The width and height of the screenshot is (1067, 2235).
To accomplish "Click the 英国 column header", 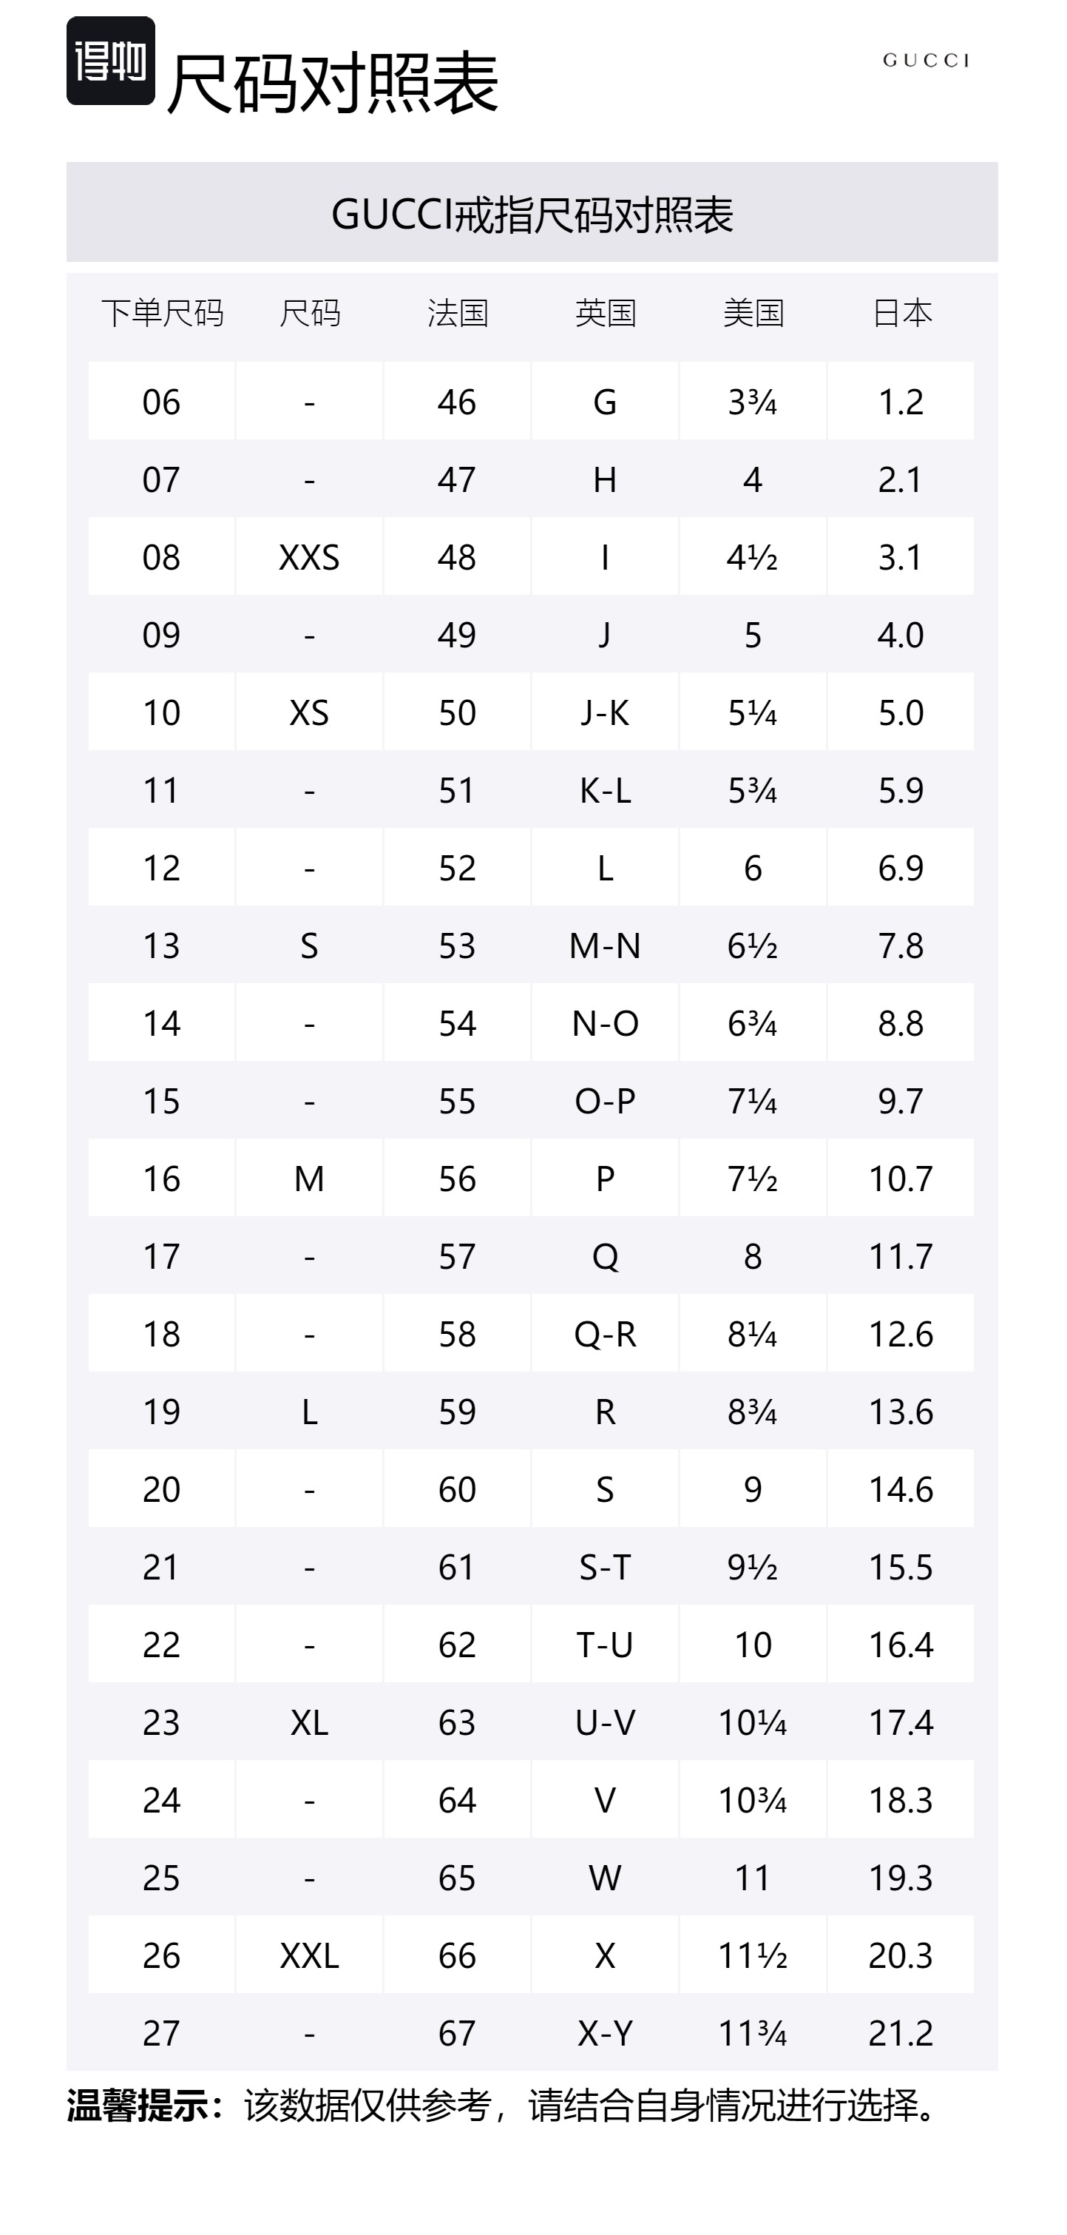I will coord(606,313).
